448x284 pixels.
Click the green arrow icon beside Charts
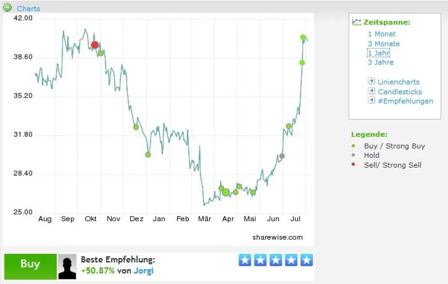(x=7, y=7)
